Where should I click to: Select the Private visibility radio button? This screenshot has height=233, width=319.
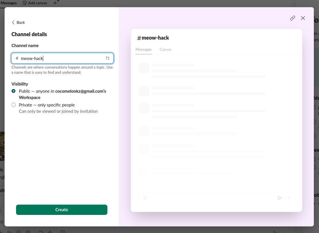pyautogui.click(x=13, y=105)
